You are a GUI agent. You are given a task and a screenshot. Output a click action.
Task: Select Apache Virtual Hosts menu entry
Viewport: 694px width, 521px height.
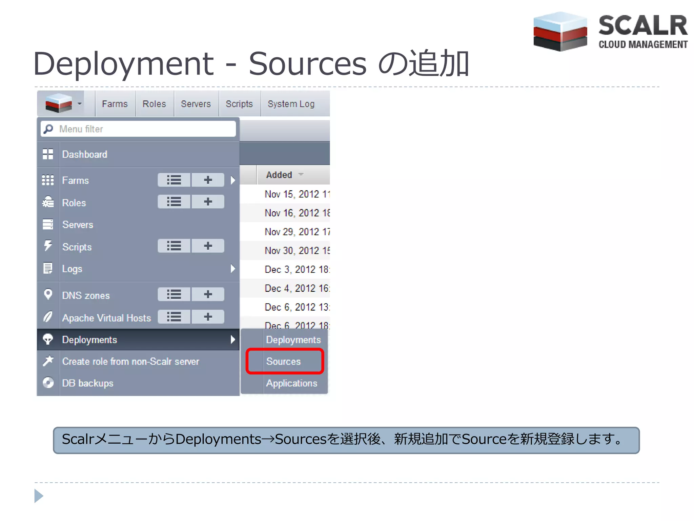106,318
